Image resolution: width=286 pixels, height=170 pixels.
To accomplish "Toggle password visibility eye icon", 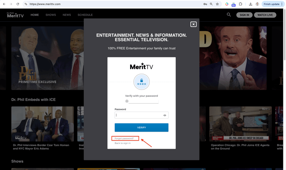I will [x=165, y=115].
